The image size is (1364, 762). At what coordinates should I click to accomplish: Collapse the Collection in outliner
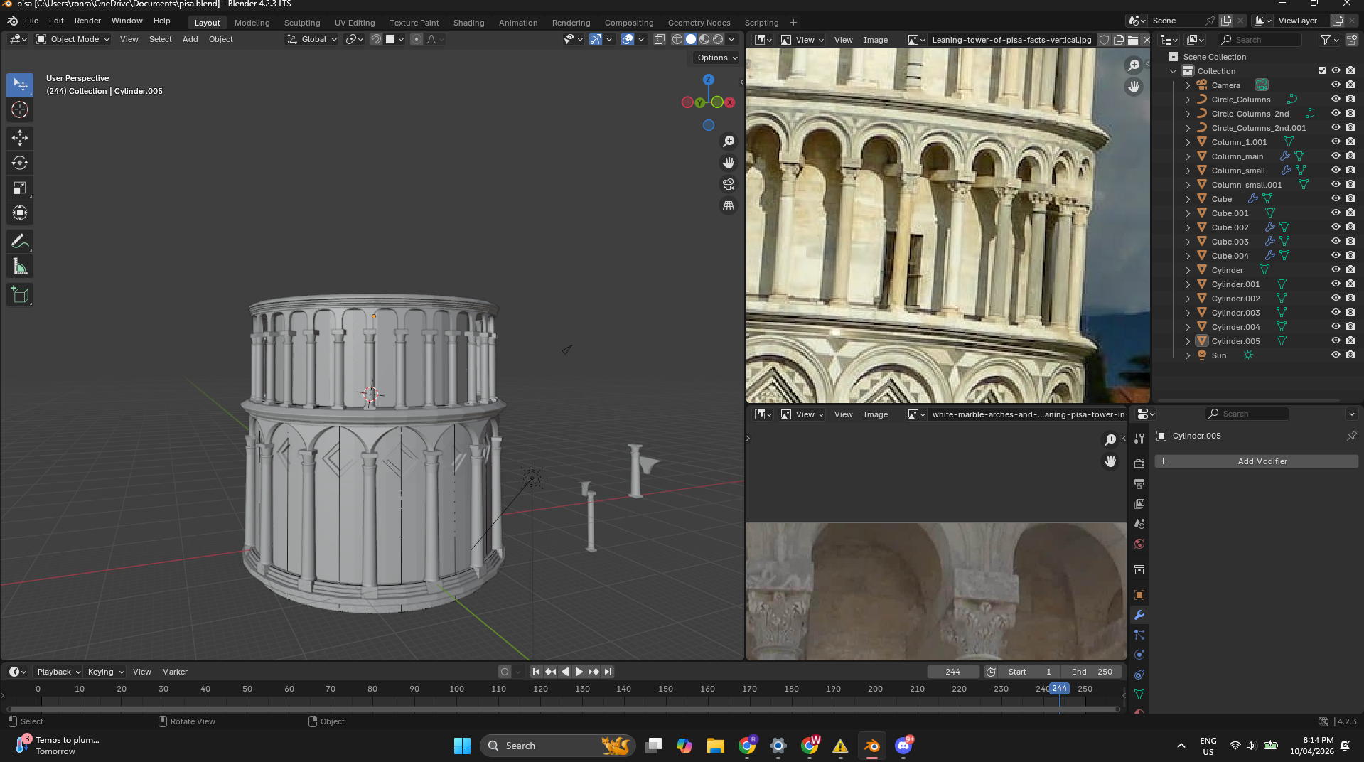pyautogui.click(x=1174, y=71)
